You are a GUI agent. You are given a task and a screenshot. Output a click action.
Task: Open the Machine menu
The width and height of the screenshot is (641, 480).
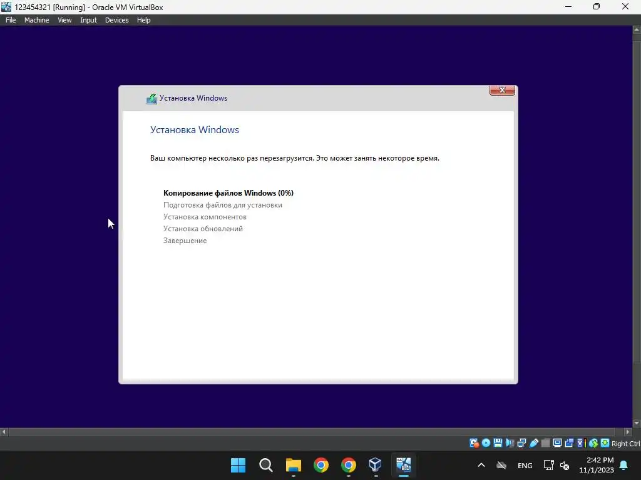(36, 20)
